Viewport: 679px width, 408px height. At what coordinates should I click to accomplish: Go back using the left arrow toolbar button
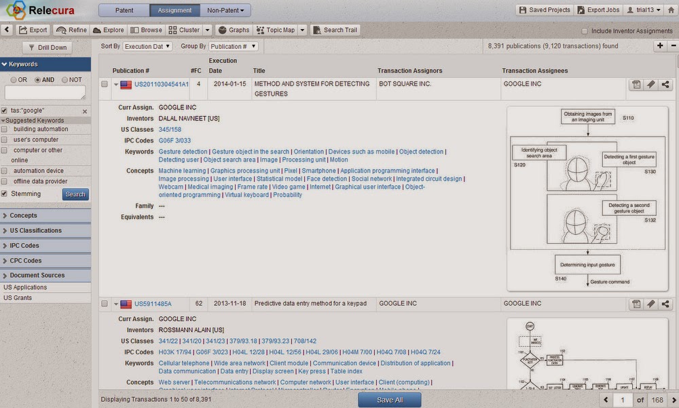point(7,30)
